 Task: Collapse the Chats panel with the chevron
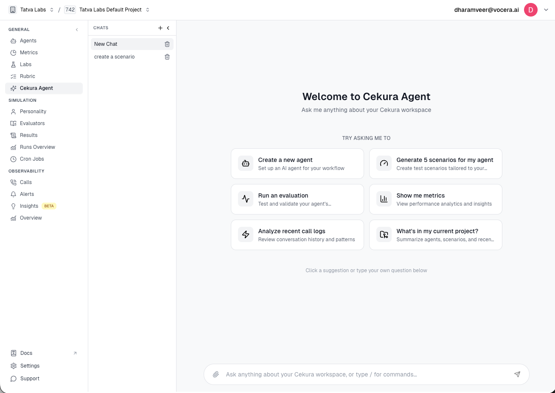click(168, 28)
